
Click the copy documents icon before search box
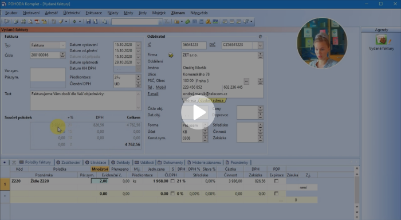(x=105, y=22)
